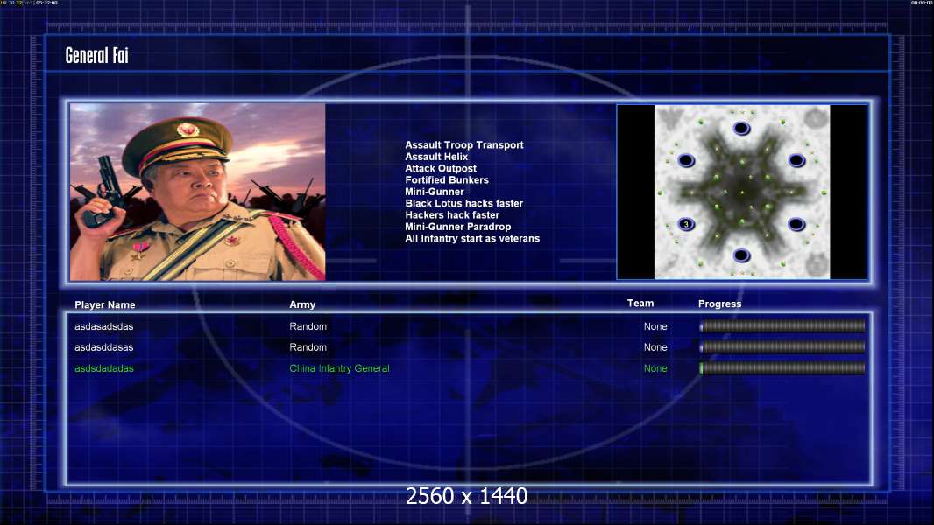Click the bottom start position on the map
The width and height of the screenshot is (934, 525).
741,255
